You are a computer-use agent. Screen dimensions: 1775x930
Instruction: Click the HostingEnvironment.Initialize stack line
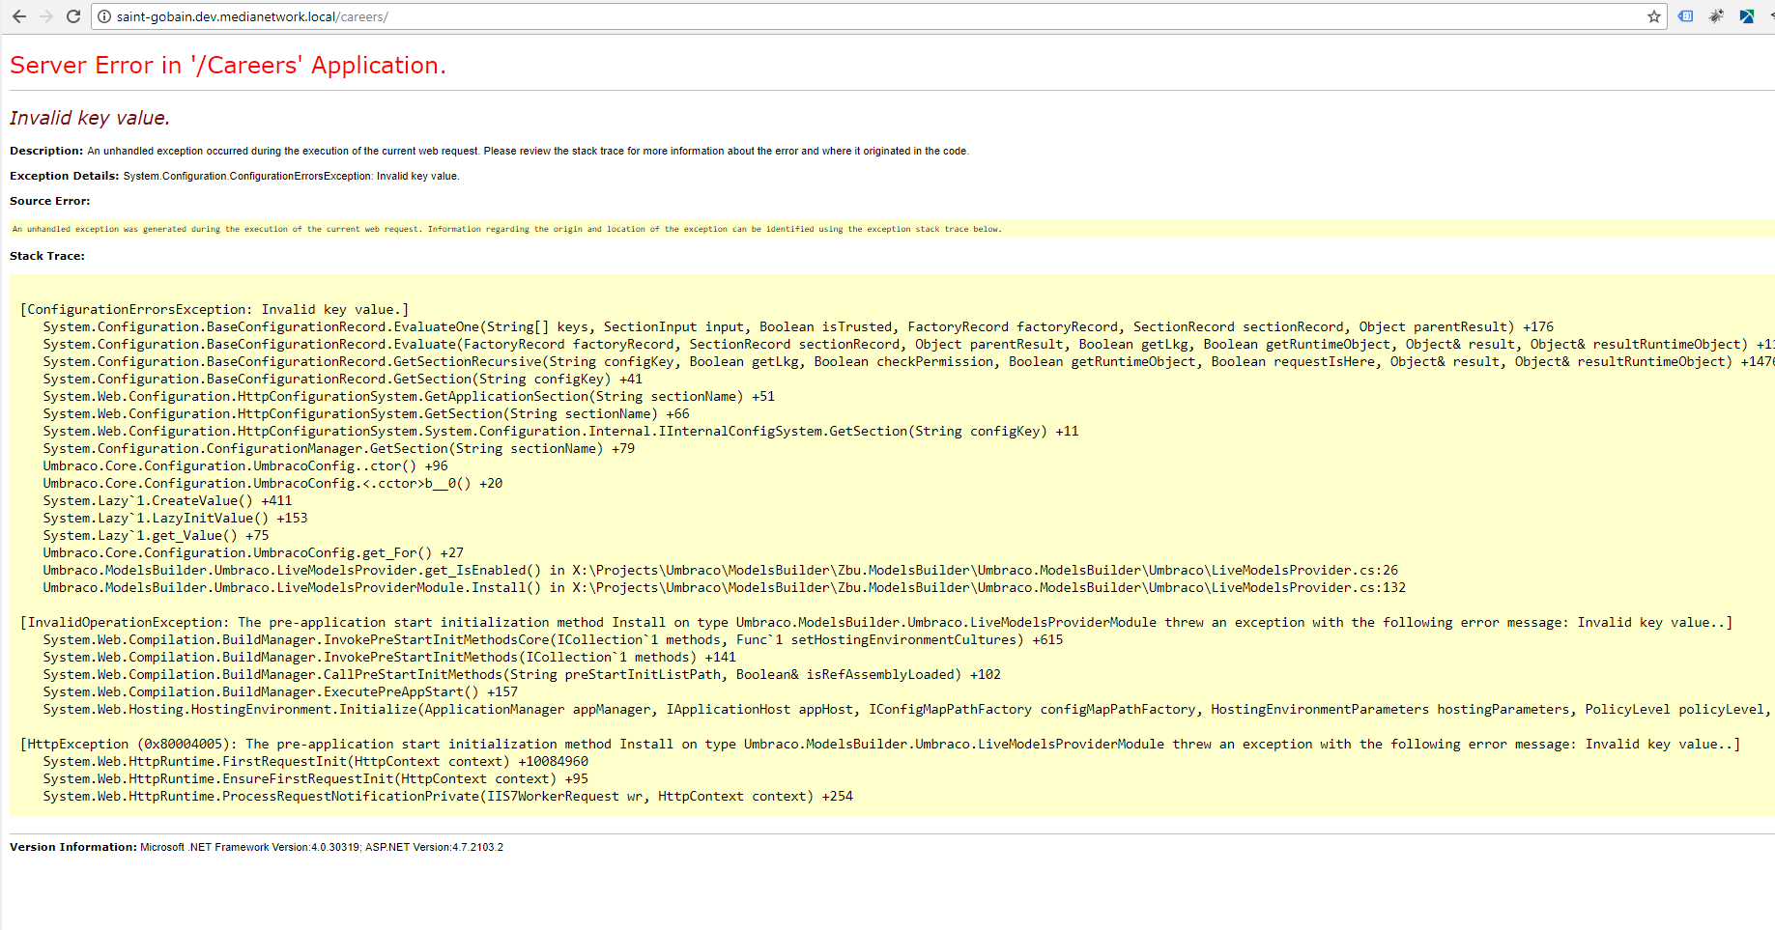(908, 709)
